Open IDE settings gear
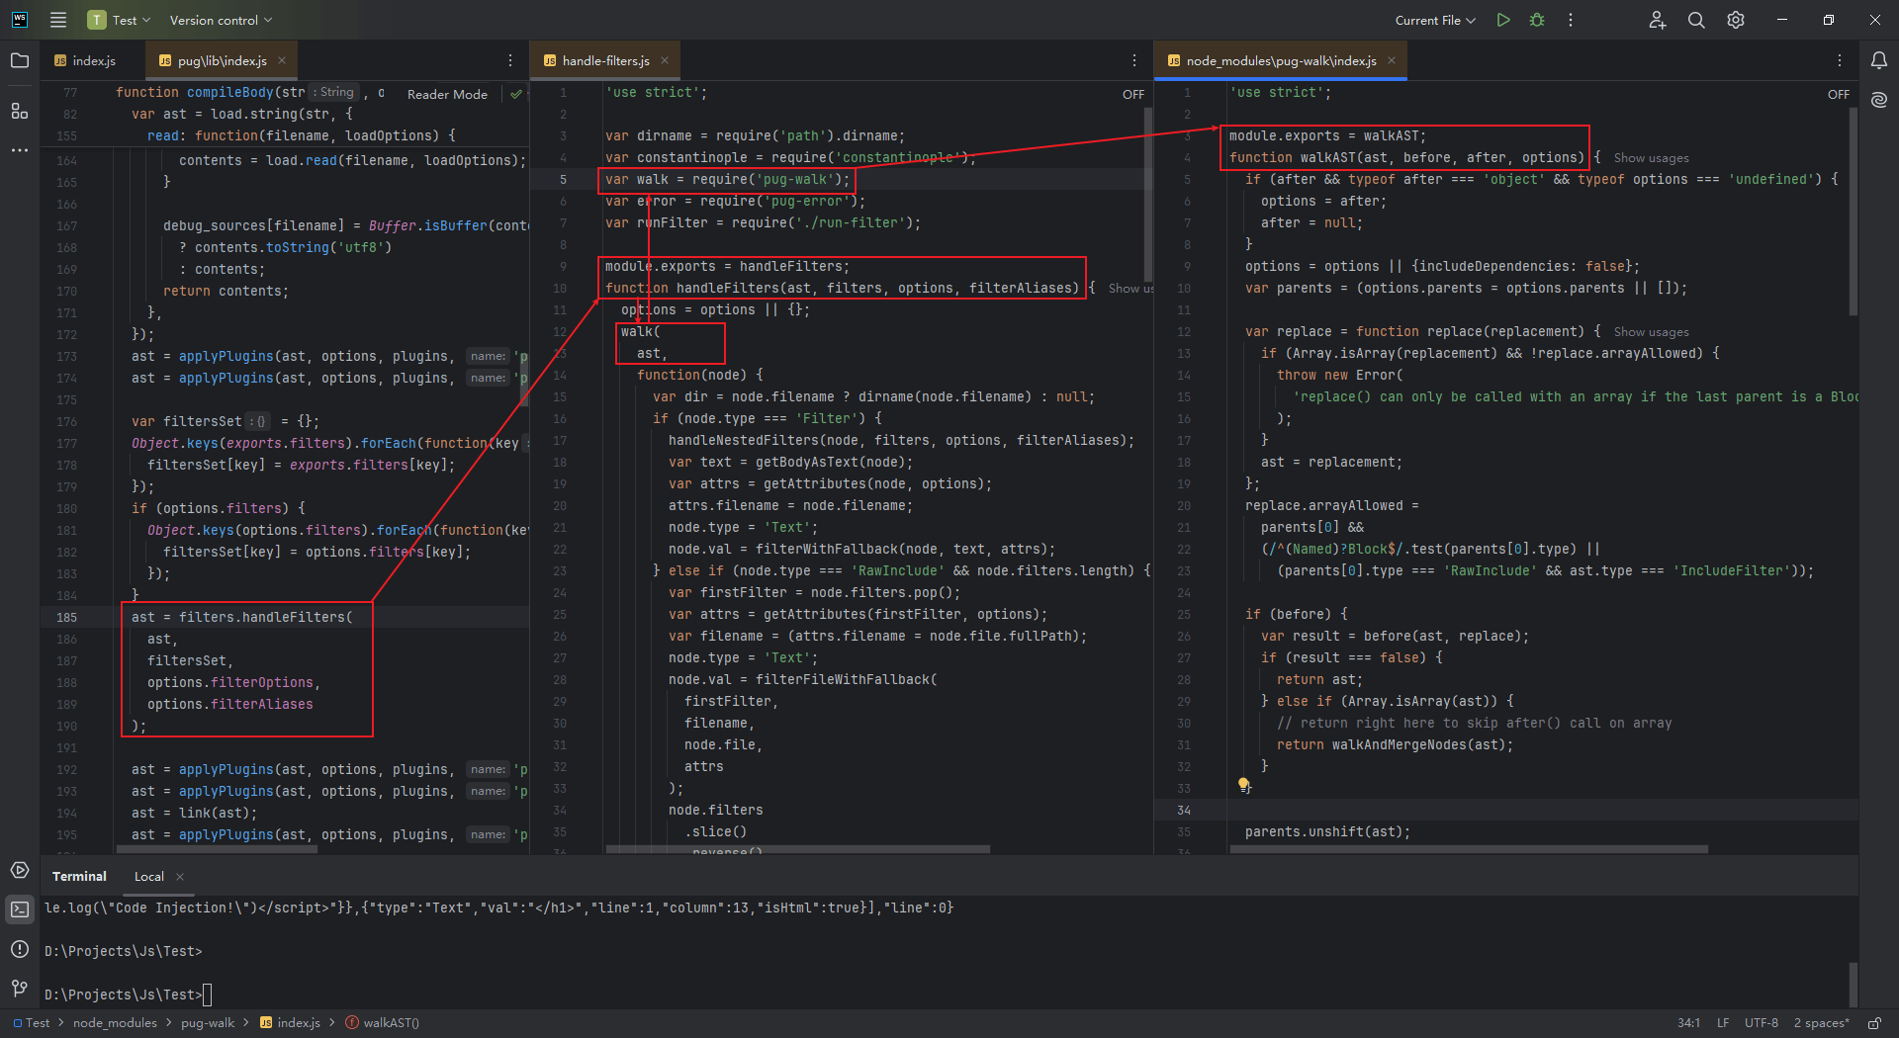 click(1736, 20)
